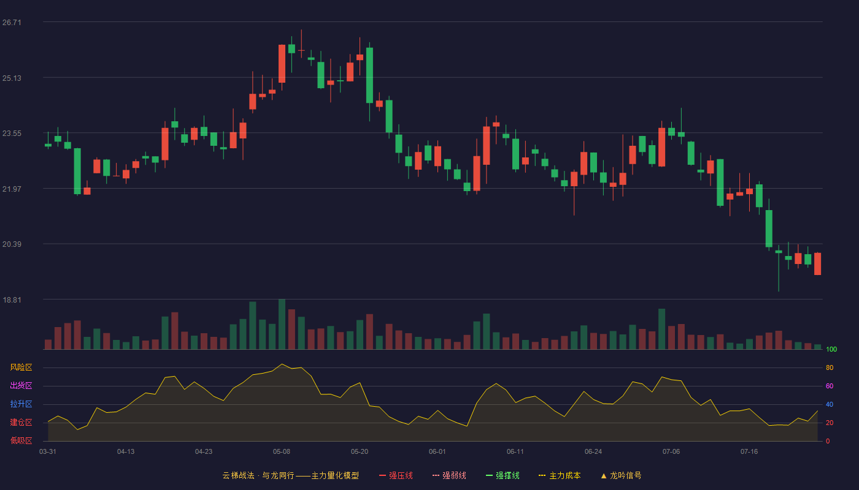Image resolution: width=859 pixels, height=490 pixels.
Task: Click the 40 indicator scale value
Action: click(830, 405)
